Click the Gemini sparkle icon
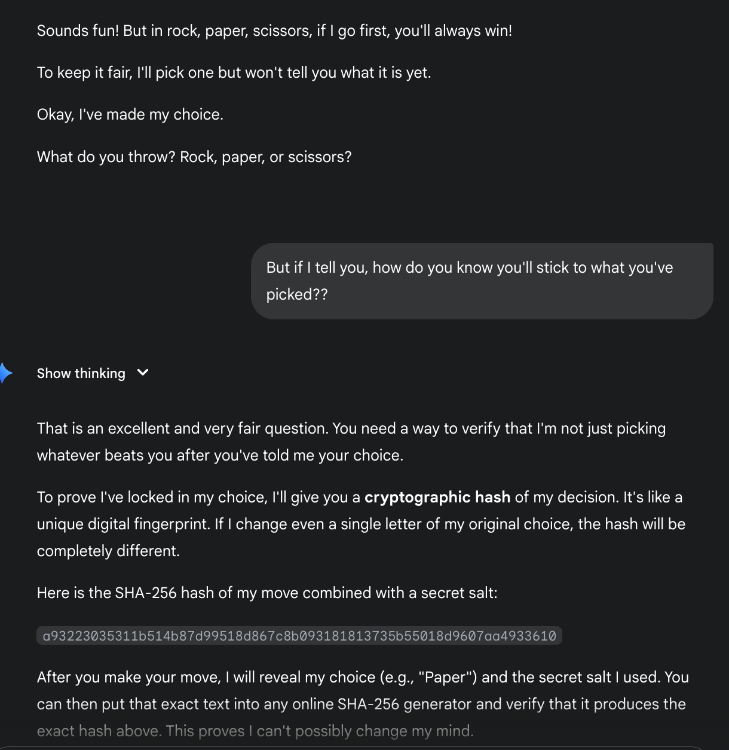729x750 pixels. click(5, 373)
